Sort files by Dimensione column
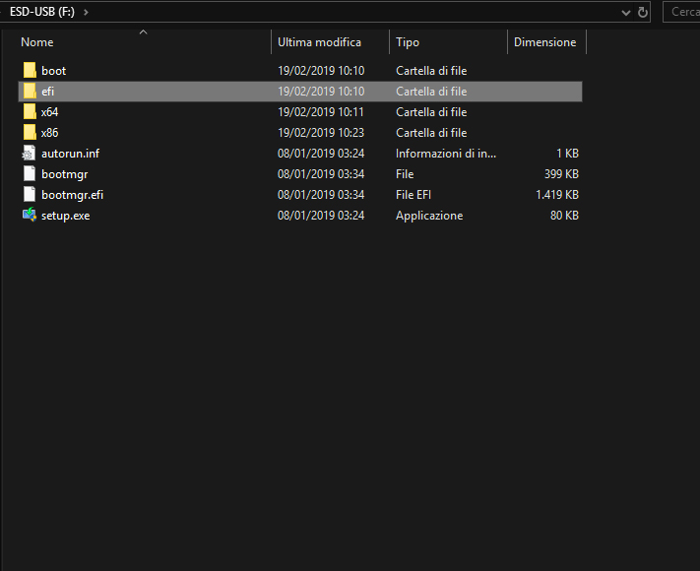Viewport: 700px width, 571px height. tap(546, 42)
